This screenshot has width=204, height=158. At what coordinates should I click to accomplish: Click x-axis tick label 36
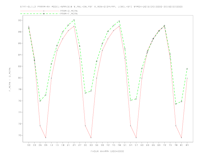point(97,145)
